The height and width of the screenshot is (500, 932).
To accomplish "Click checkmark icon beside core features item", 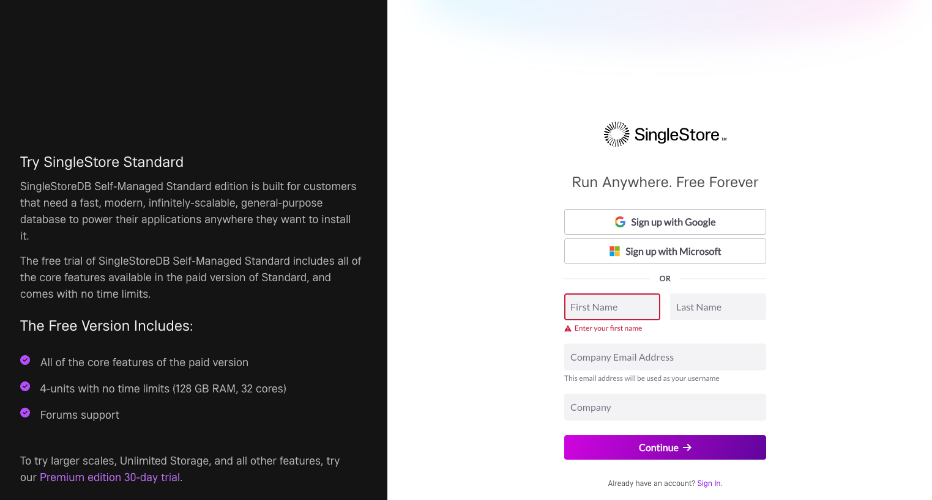I will 25,360.
